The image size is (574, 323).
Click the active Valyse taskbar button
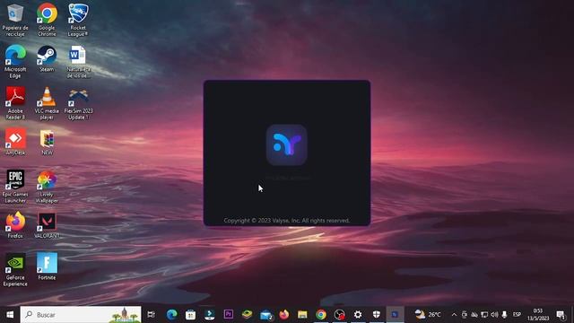(395, 315)
